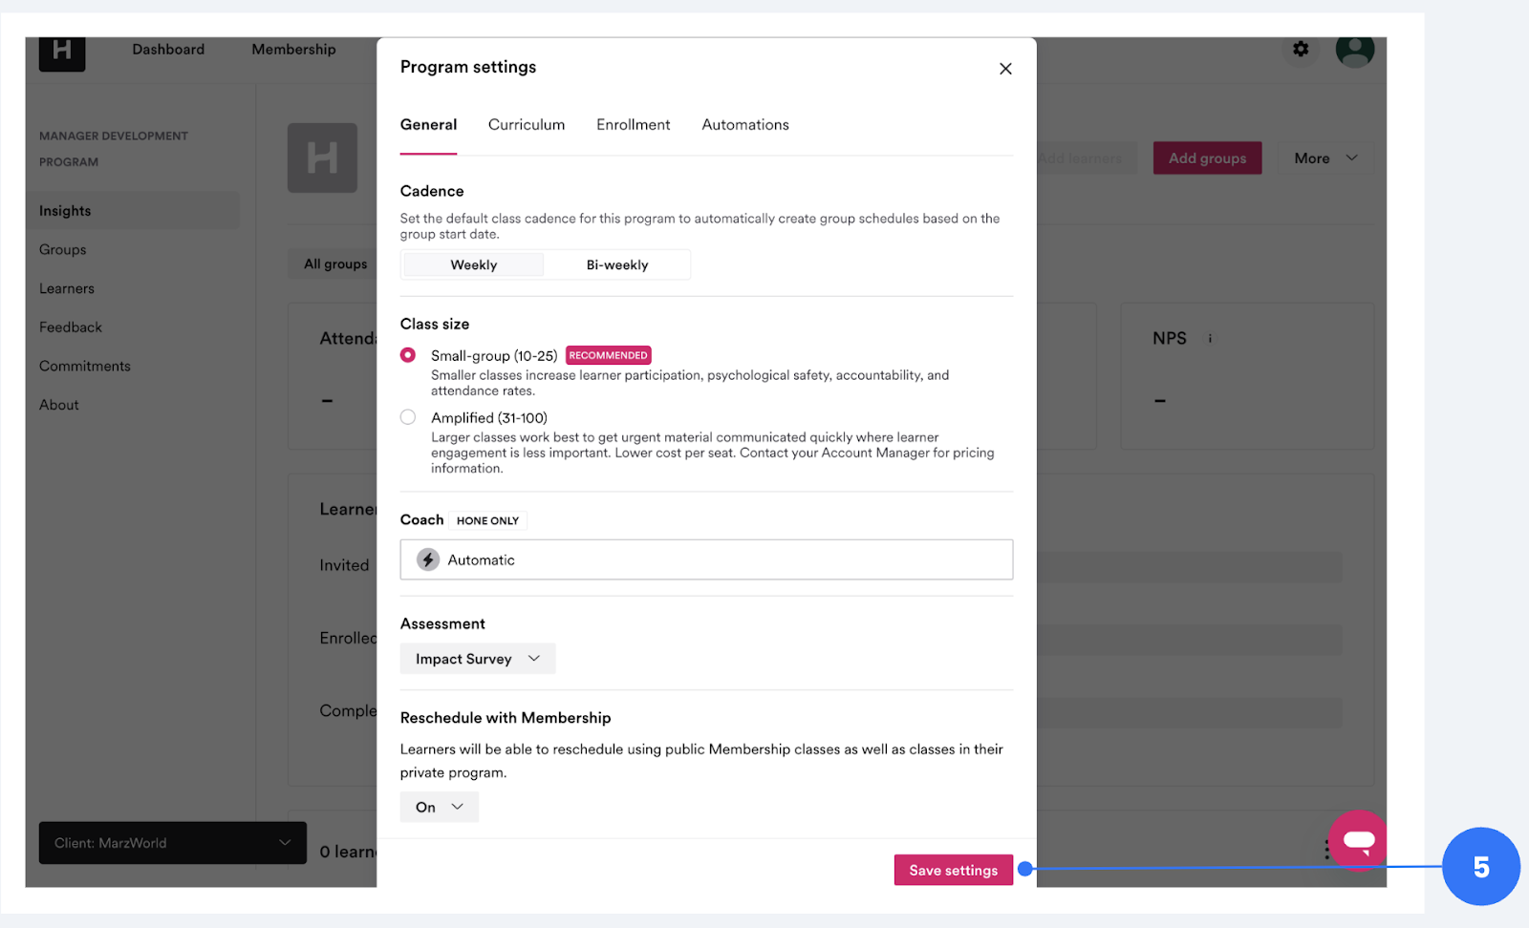Click the user avatar in top right
The image size is (1529, 928).
pos(1355,53)
